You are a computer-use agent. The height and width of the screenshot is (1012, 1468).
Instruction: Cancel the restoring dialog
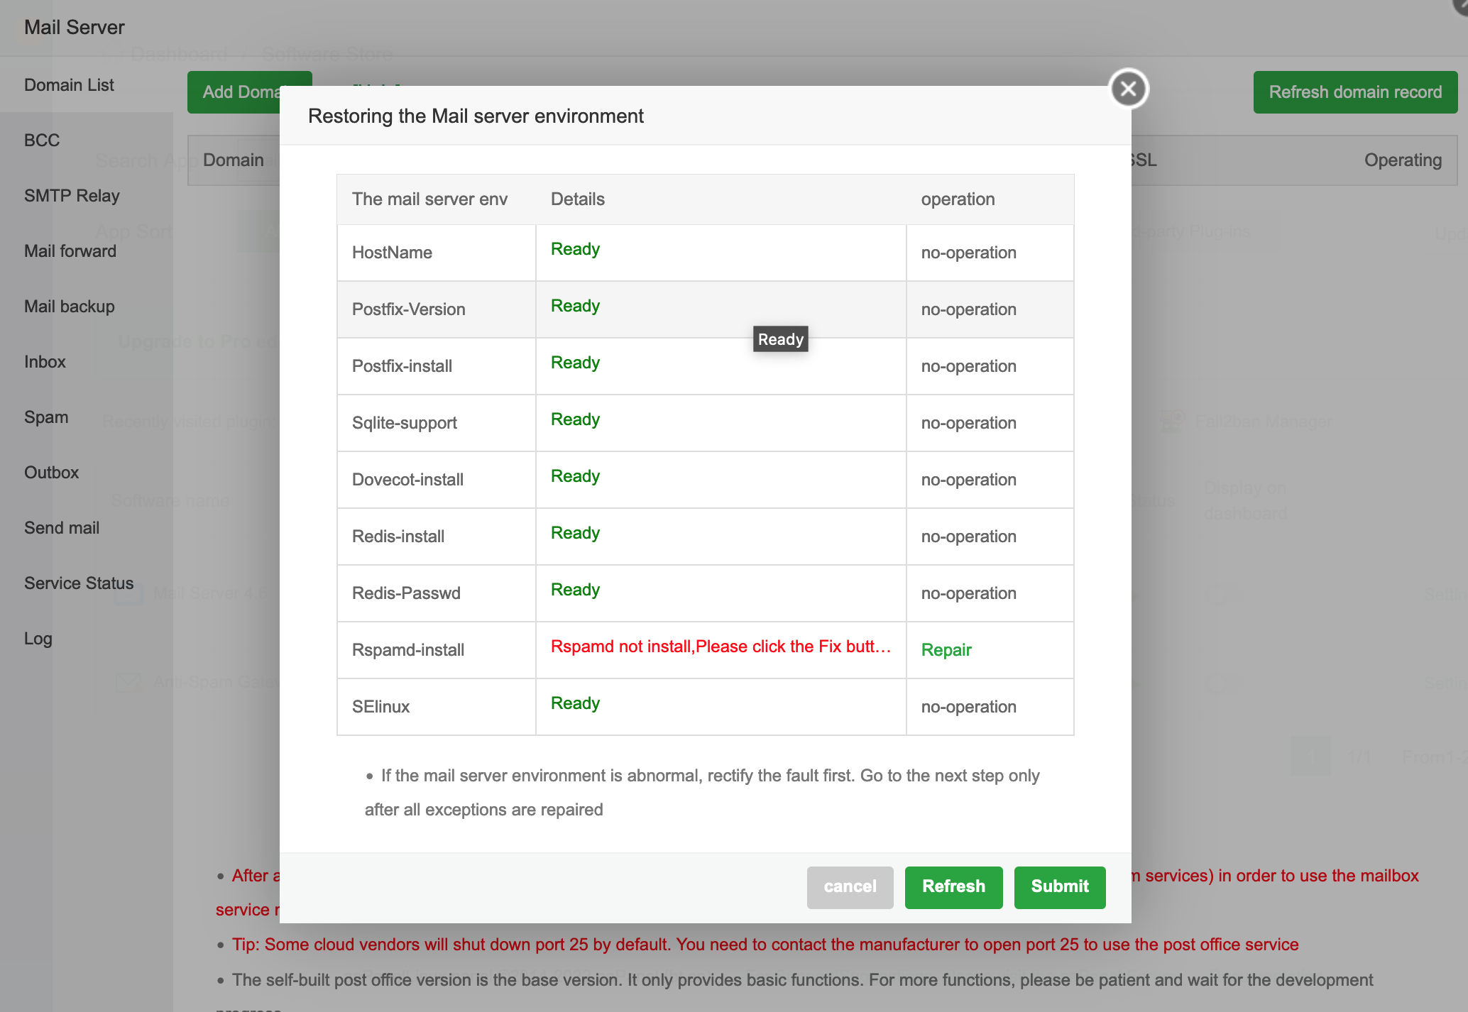click(x=849, y=886)
